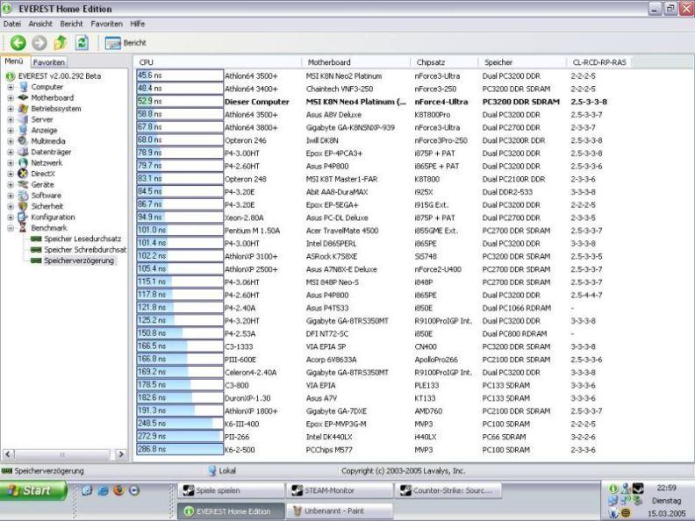Sort by the Speicher column header
Viewport: 695px width, 521px height.
point(522,62)
